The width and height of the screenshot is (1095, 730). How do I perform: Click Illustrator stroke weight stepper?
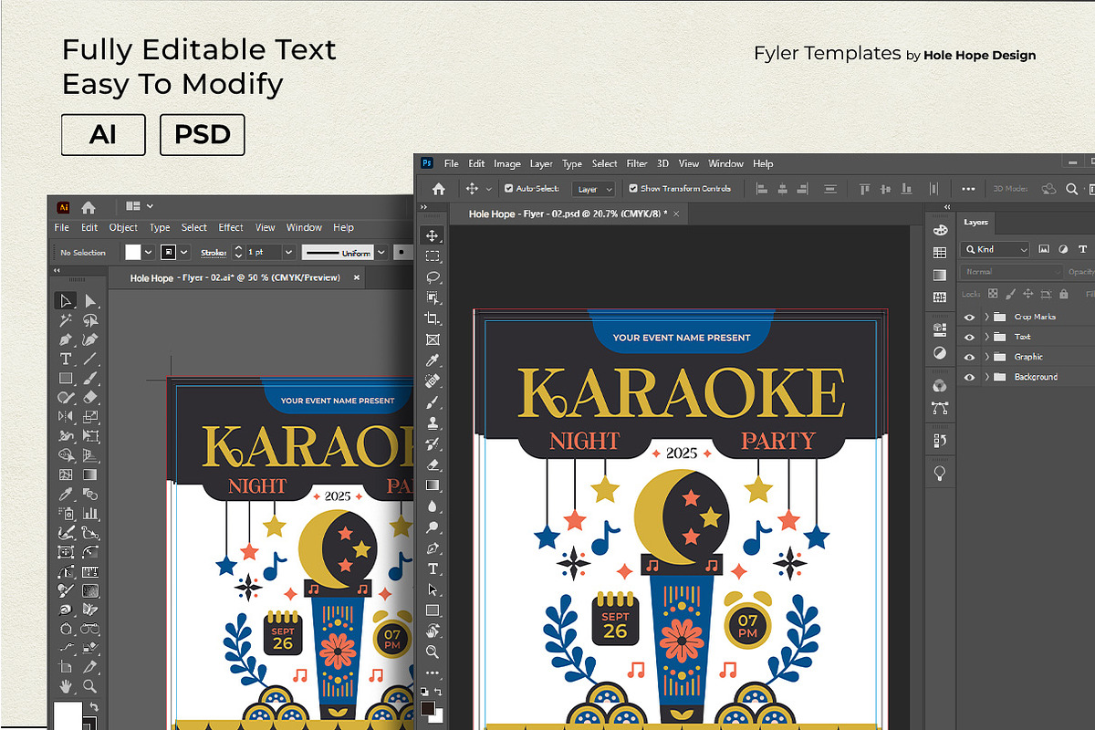[239, 252]
